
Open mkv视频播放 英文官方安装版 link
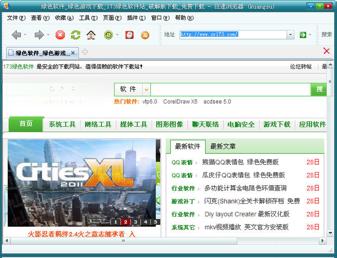tap(246, 227)
